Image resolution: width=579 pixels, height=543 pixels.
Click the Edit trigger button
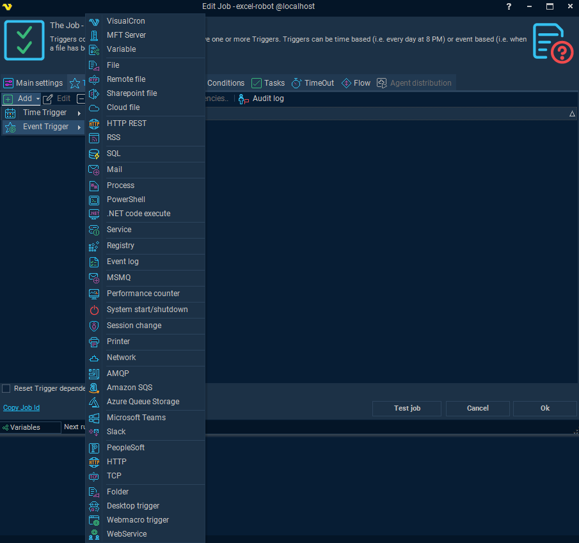click(57, 98)
